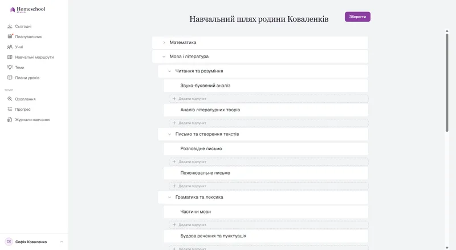Click the СК user avatar

point(9,241)
